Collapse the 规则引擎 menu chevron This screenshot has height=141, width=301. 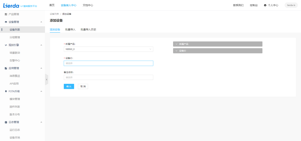(41, 45)
